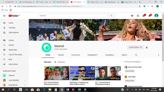Click the Subscribed 3K button

click(135, 47)
